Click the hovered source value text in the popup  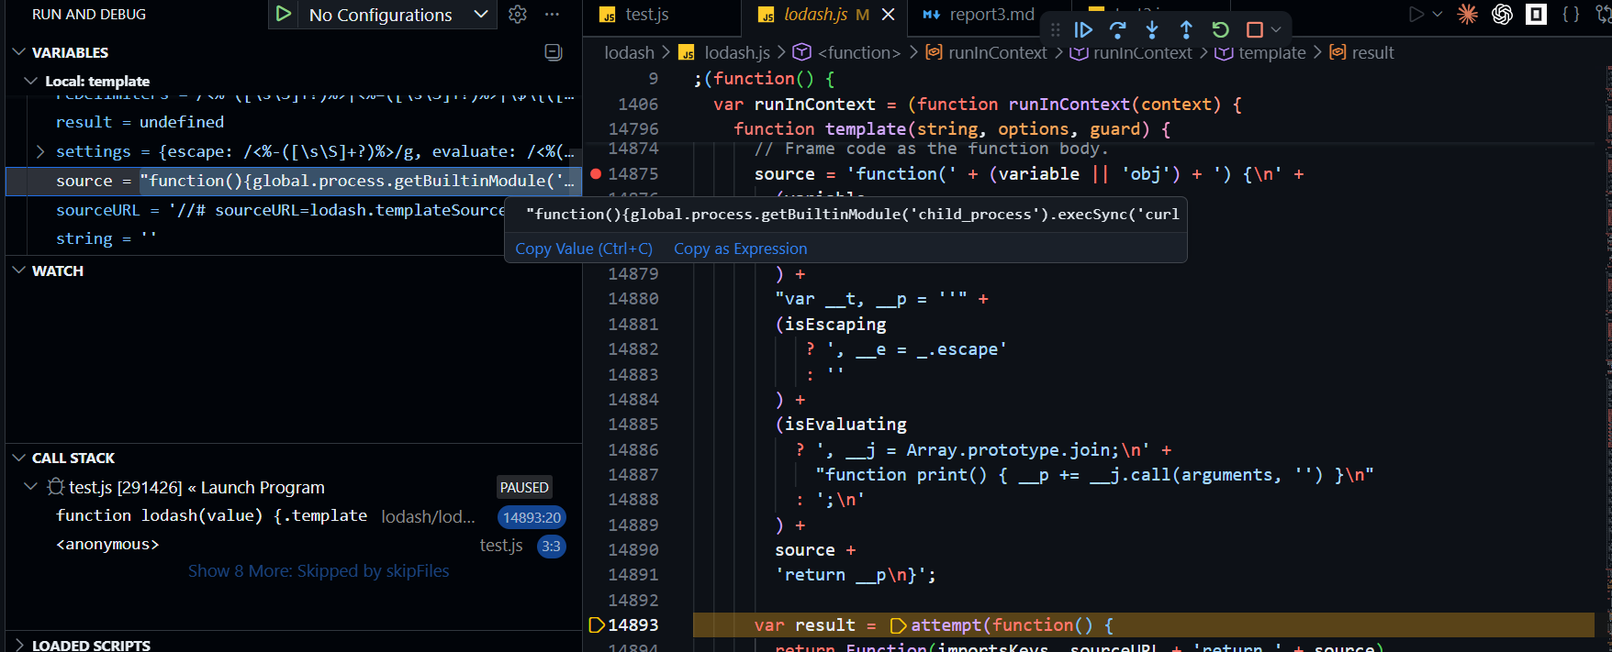[852, 214]
